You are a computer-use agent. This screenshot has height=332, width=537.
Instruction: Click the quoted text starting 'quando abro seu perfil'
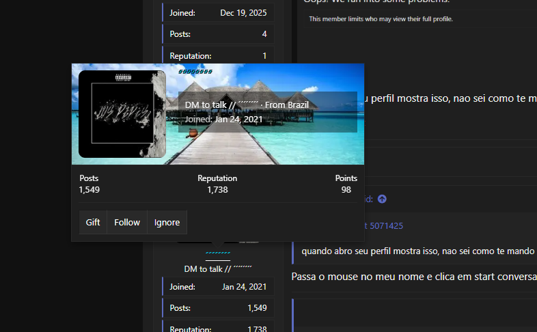click(x=419, y=251)
